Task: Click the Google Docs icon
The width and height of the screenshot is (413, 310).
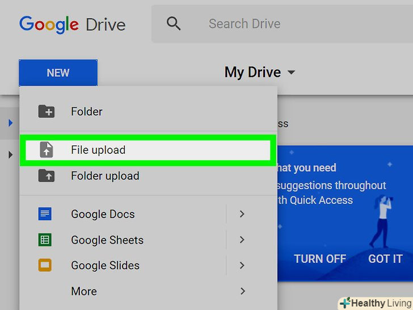Action: pos(45,214)
